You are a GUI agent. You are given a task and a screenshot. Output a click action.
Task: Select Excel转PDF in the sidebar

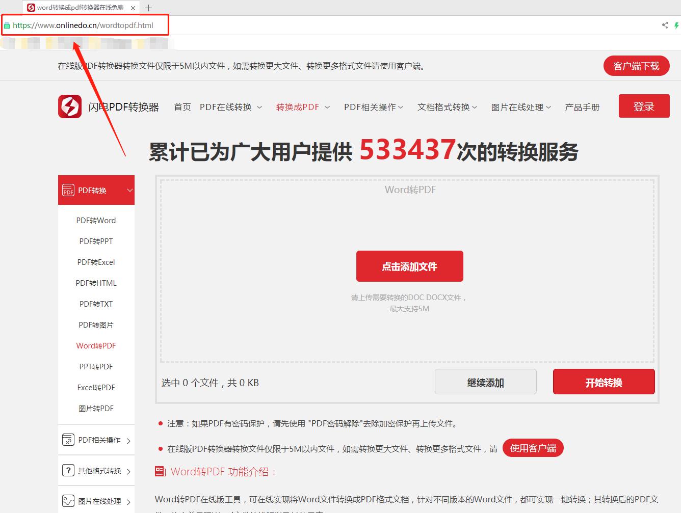pyautogui.click(x=96, y=387)
